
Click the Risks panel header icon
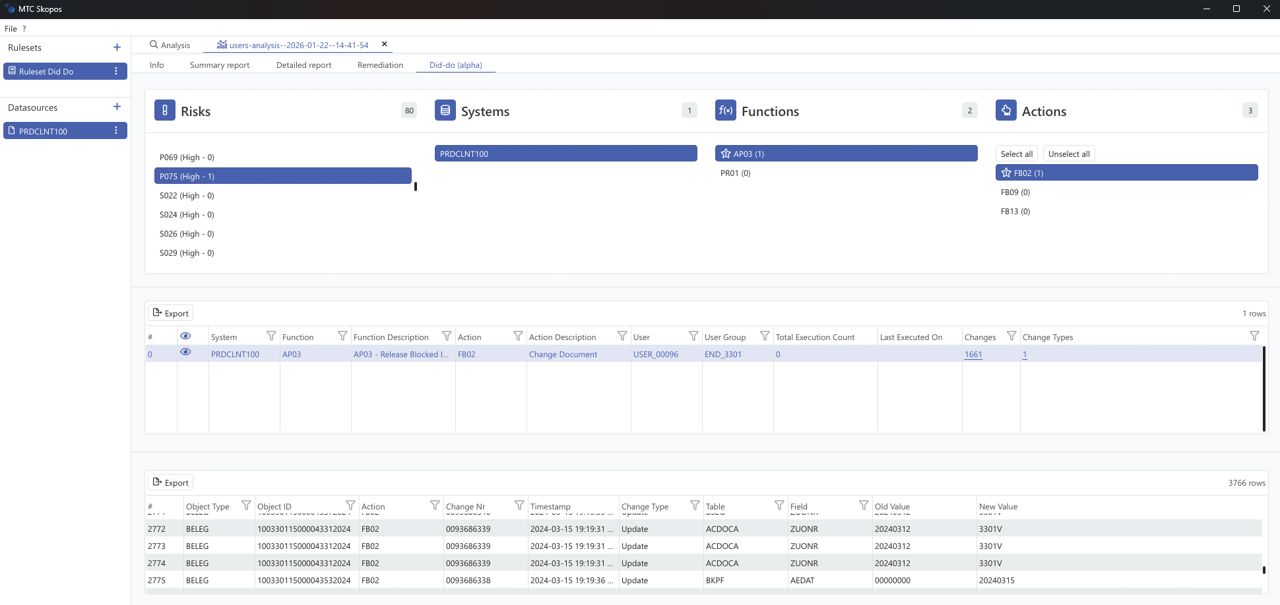pyautogui.click(x=164, y=110)
